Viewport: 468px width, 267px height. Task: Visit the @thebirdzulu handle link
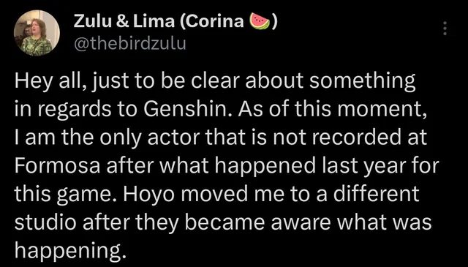[x=130, y=44]
